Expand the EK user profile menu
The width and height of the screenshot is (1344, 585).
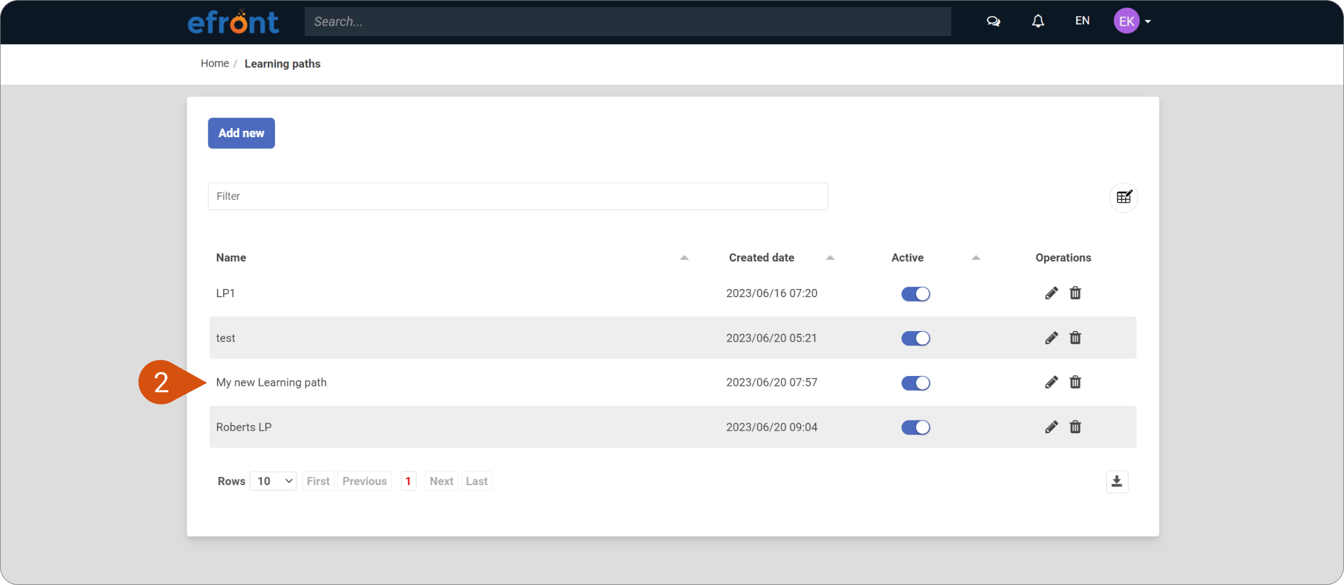coord(1132,22)
